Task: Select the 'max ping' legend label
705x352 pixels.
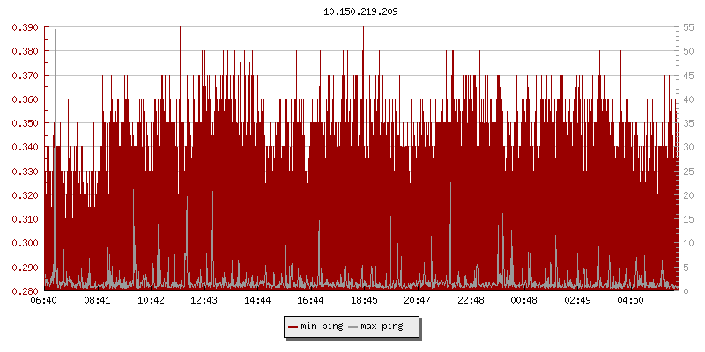Action: [382, 326]
